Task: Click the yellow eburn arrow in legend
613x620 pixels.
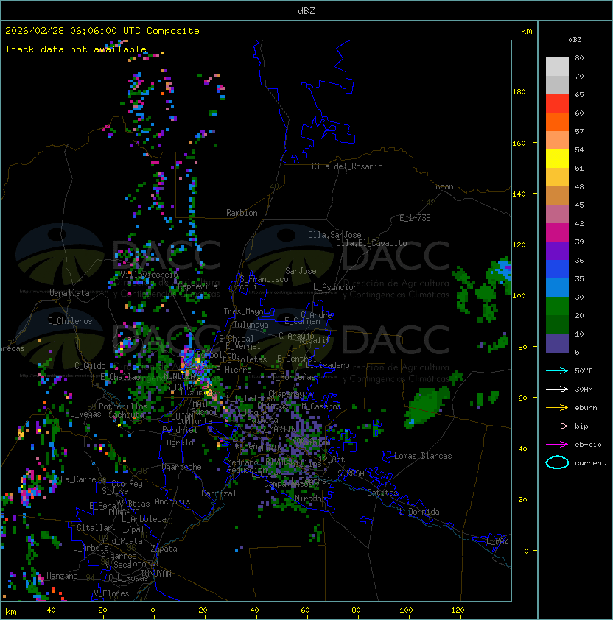Action: pos(557,408)
